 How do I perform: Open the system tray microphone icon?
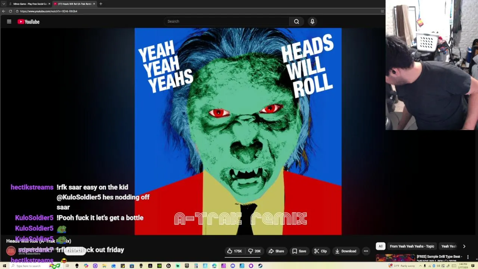pos(425,266)
